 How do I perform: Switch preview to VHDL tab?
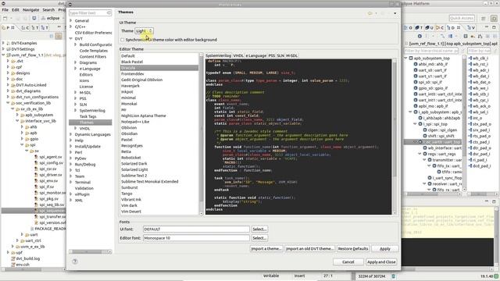(x=238, y=55)
